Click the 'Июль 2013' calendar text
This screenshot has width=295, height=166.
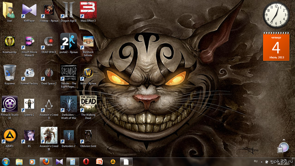click(x=276, y=57)
